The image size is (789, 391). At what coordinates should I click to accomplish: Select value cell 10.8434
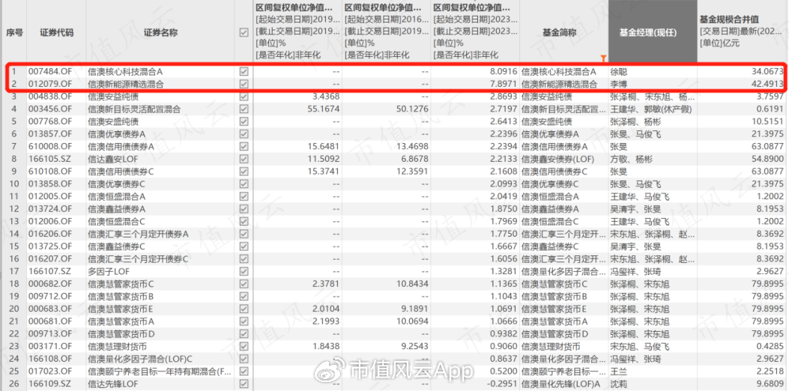411,284
